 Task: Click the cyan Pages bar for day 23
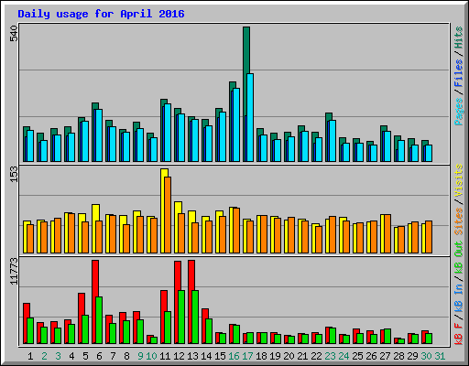click(333, 141)
